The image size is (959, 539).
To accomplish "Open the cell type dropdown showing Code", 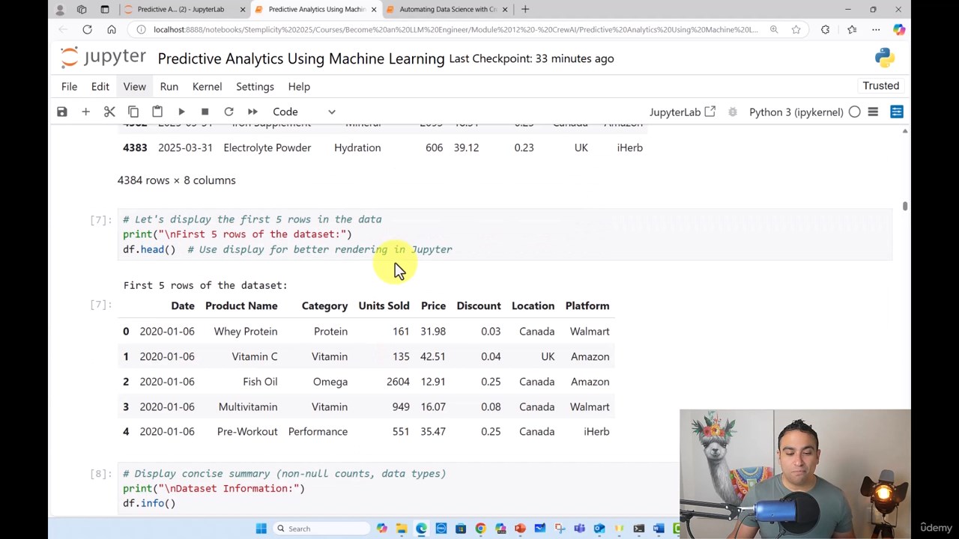I will tap(303, 112).
